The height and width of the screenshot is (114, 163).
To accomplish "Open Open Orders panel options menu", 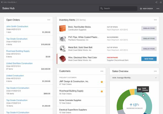I will pyautogui.click(x=49, y=20).
